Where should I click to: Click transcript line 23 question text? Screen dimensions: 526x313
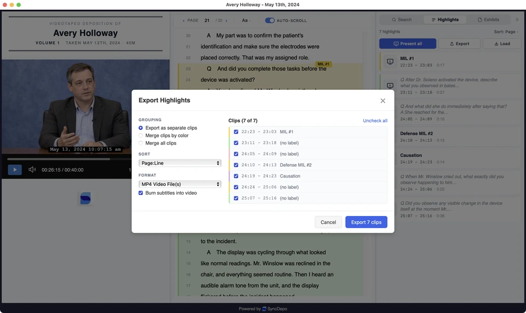(266, 69)
